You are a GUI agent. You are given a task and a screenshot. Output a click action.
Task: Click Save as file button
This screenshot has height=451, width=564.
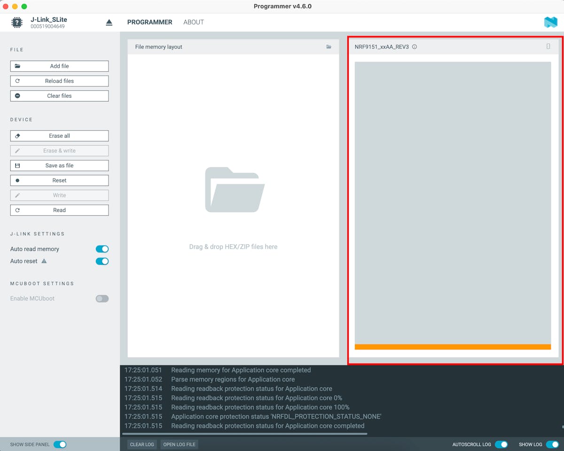click(59, 165)
